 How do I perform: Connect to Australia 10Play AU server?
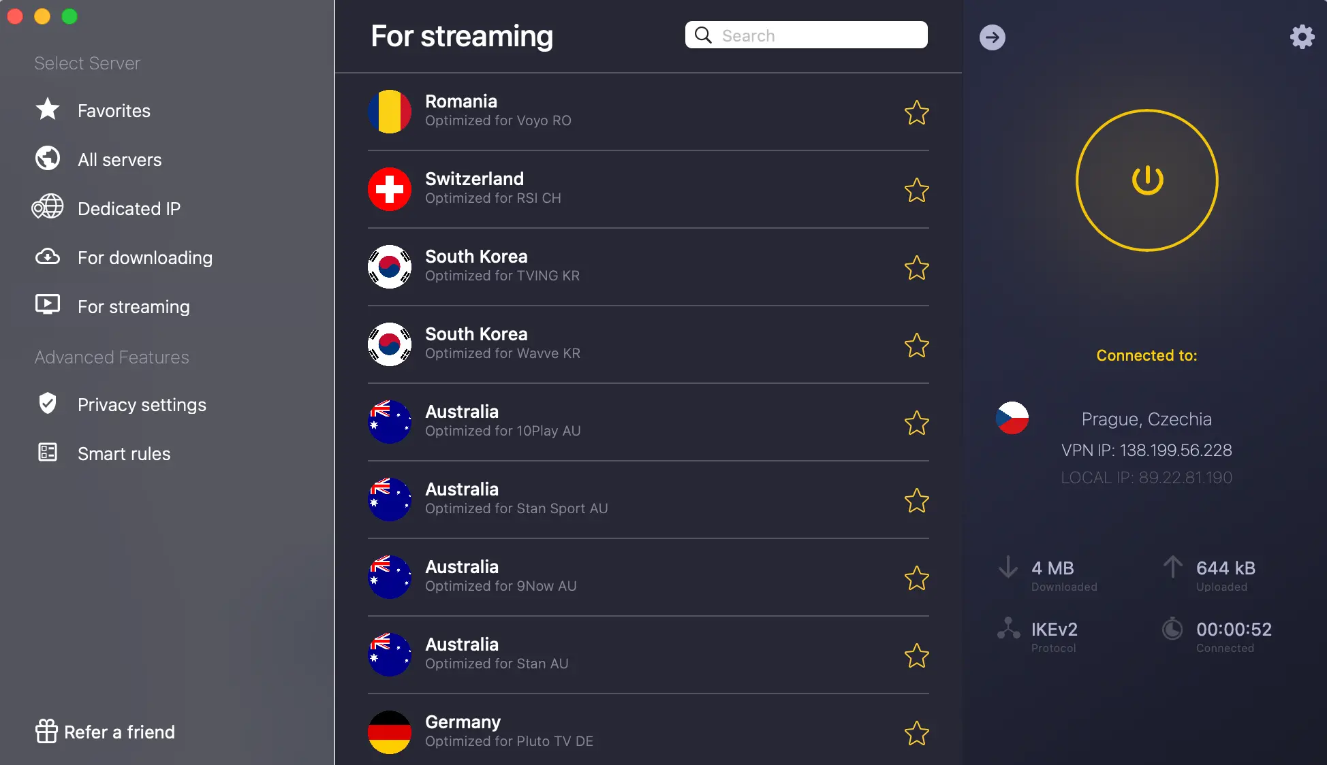click(x=648, y=422)
